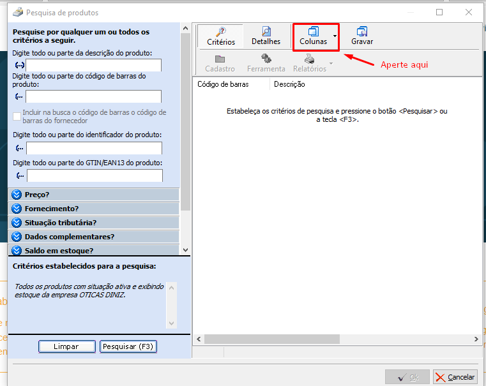Viewport: 486px width, 386px height.
Task: Maximize the Pesquisa de produtos window
Action: pyautogui.click(x=439, y=12)
